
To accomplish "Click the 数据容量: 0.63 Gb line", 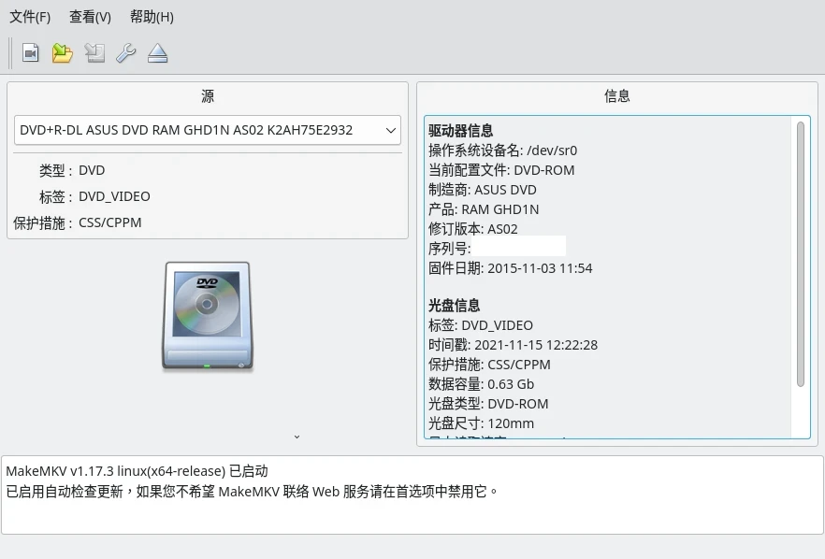I will click(x=481, y=384).
